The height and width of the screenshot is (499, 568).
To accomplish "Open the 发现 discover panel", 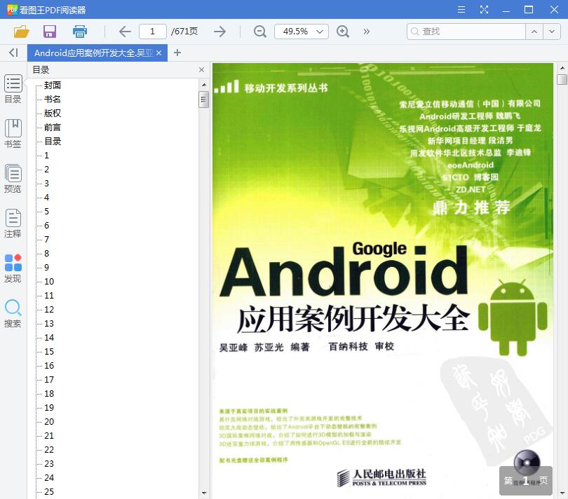I will click(13, 268).
